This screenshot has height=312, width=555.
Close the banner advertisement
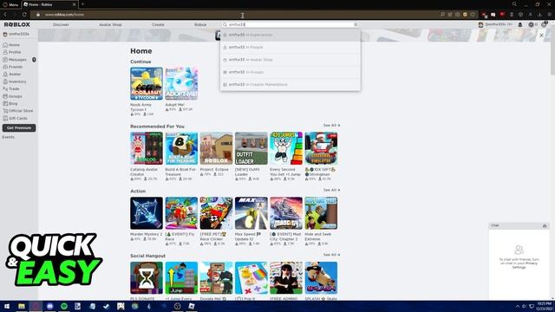541,36
